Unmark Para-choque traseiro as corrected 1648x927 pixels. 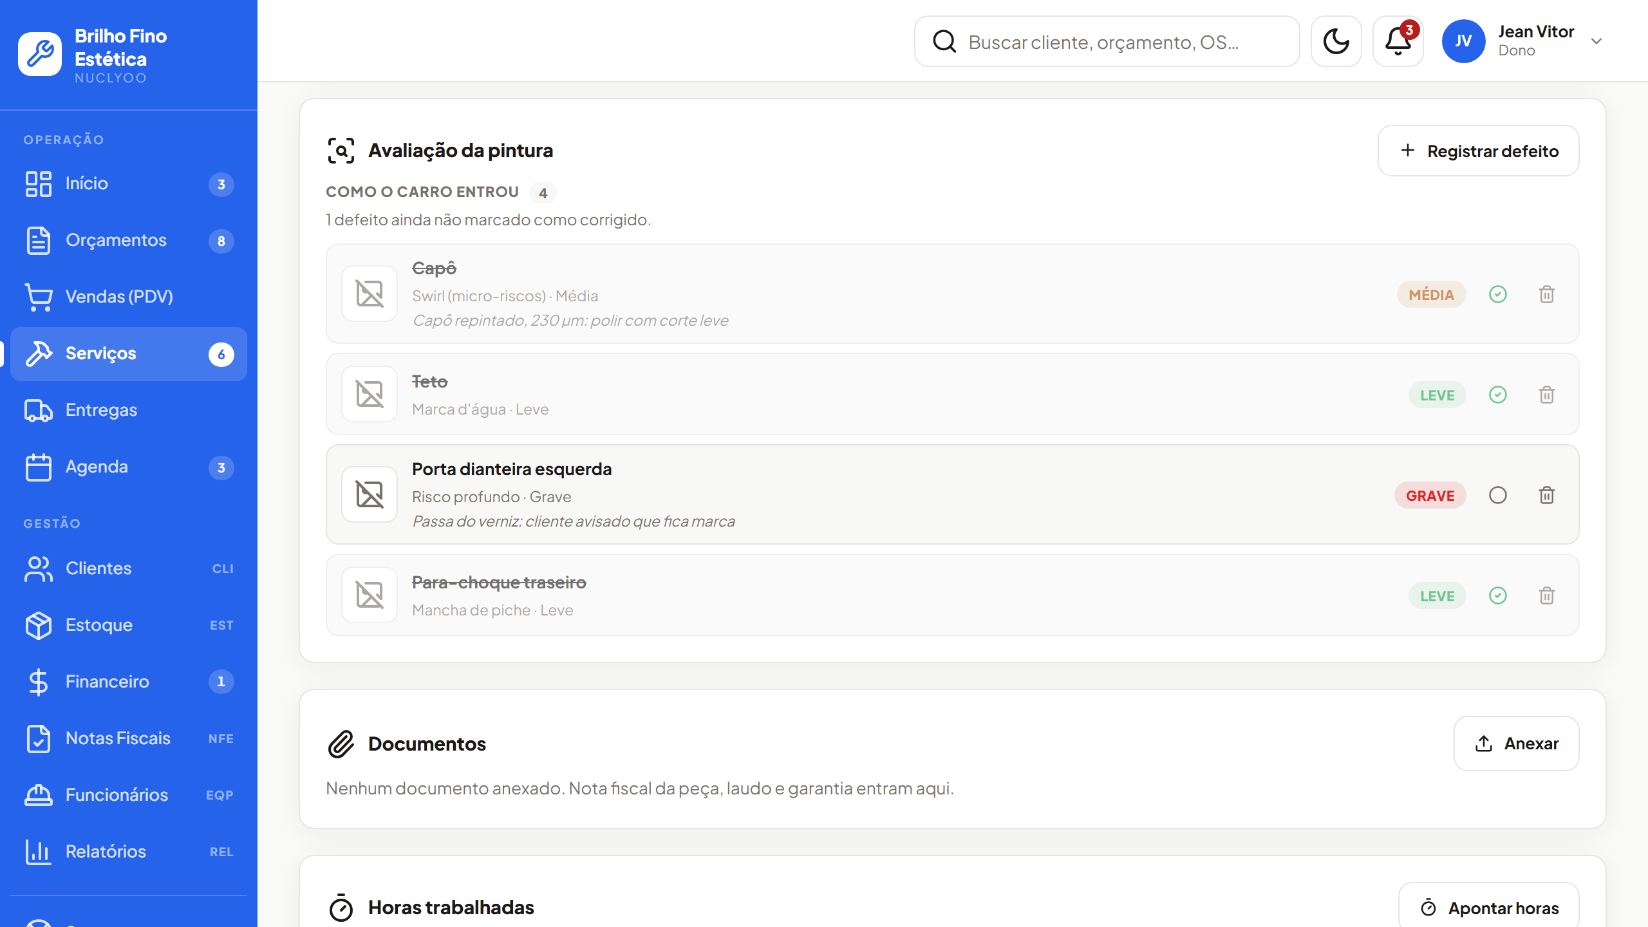(x=1498, y=595)
